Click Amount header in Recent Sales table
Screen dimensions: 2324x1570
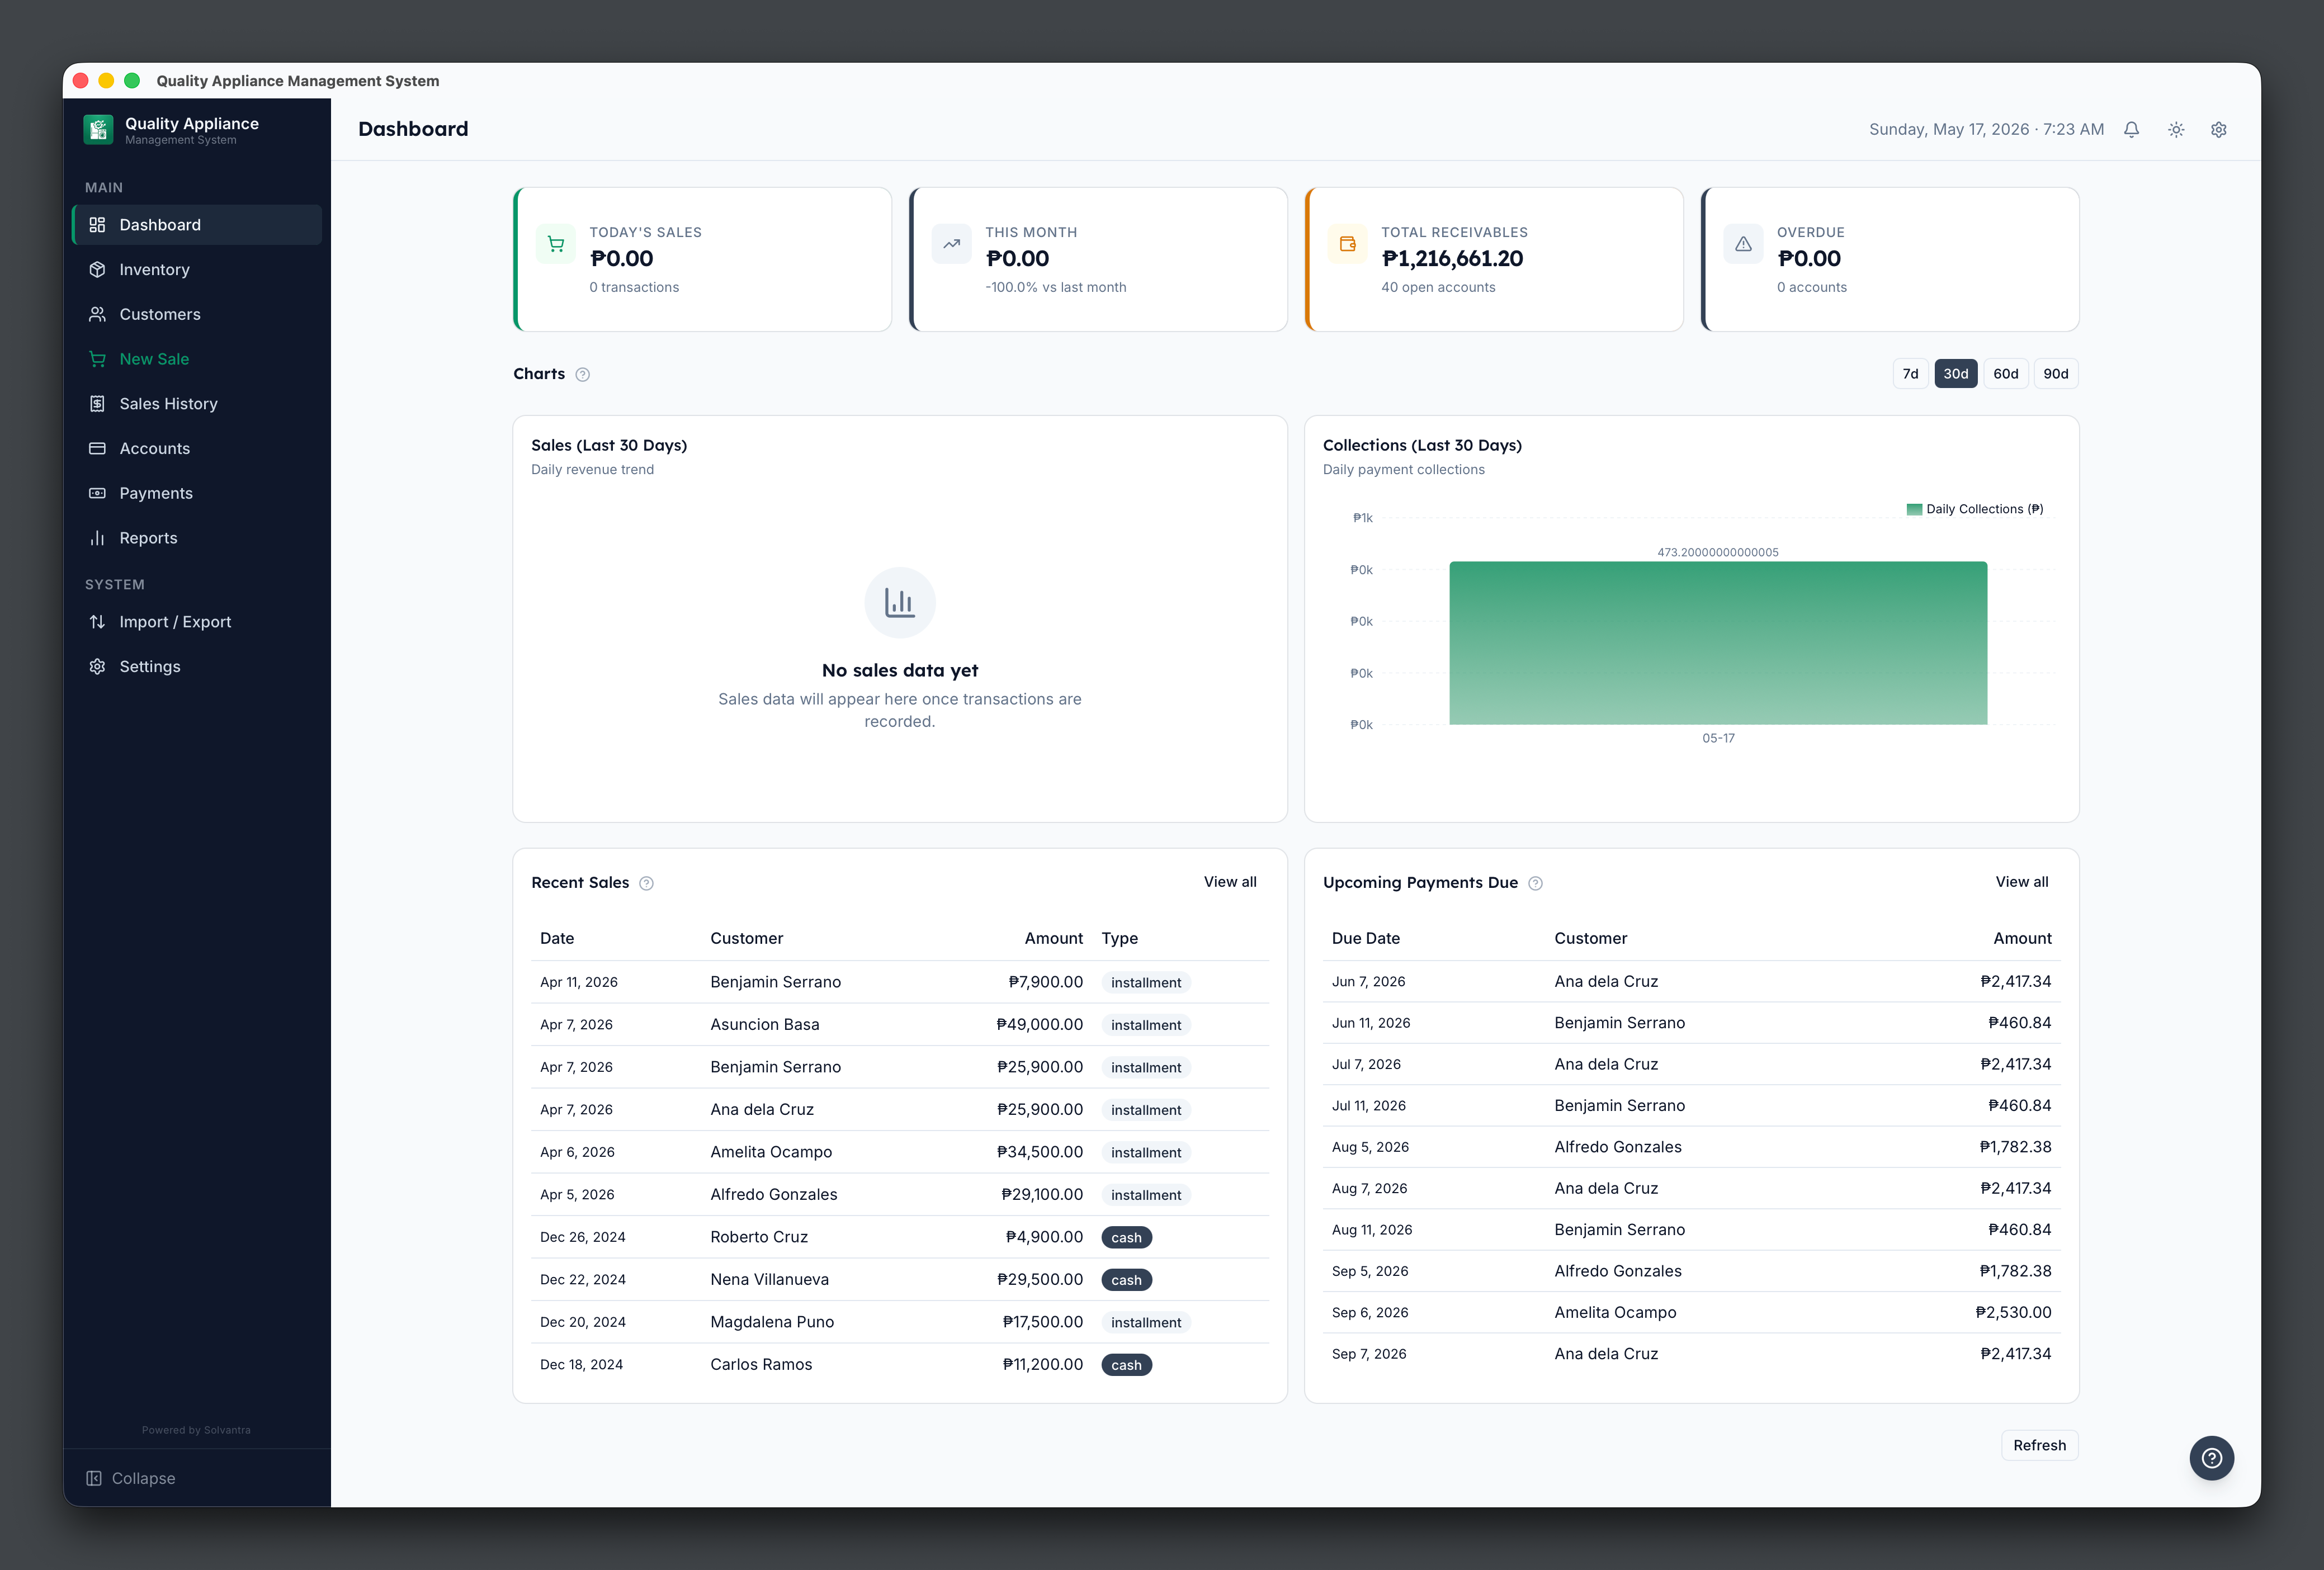pyautogui.click(x=1053, y=938)
